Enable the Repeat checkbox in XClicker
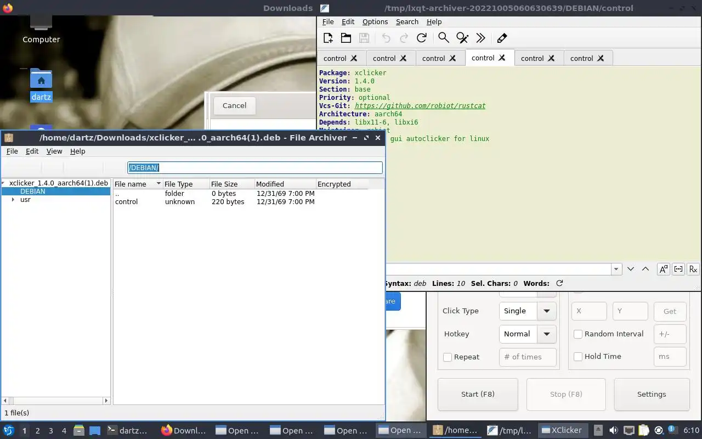Image resolution: width=702 pixels, height=439 pixels. click(448, 357)
